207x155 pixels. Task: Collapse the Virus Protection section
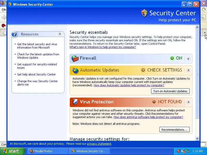pyautogui.click(x=188, y=102)
